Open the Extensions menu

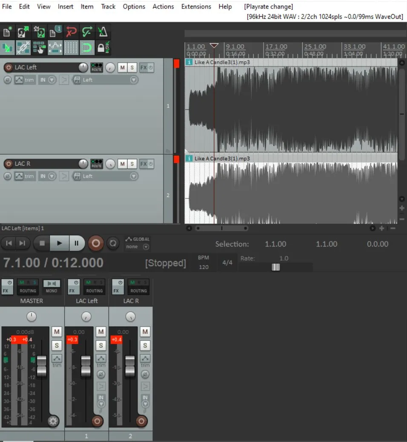(x=196, y=6)
